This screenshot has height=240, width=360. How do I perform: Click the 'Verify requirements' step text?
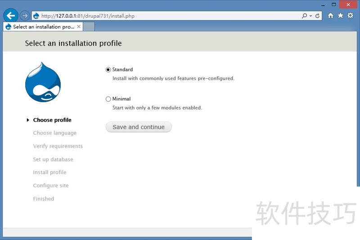pos(58,146)
